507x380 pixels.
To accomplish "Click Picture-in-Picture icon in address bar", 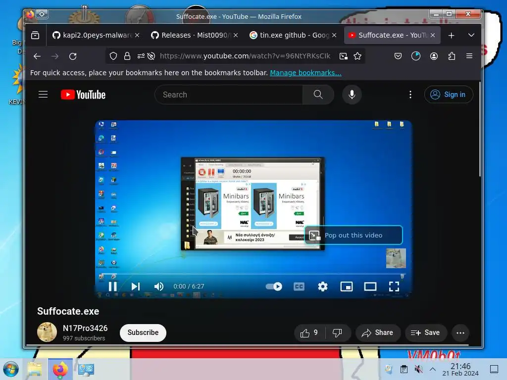I will click(344, 56).
